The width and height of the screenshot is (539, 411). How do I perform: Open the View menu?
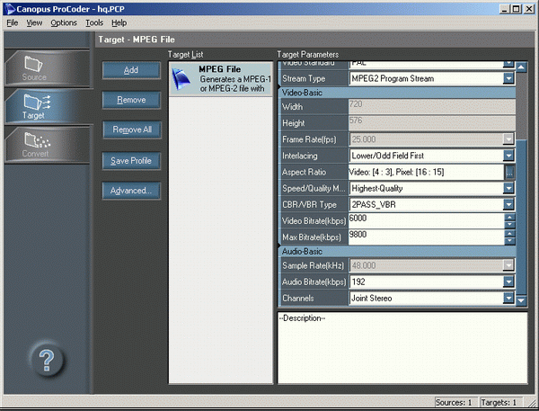34,23
